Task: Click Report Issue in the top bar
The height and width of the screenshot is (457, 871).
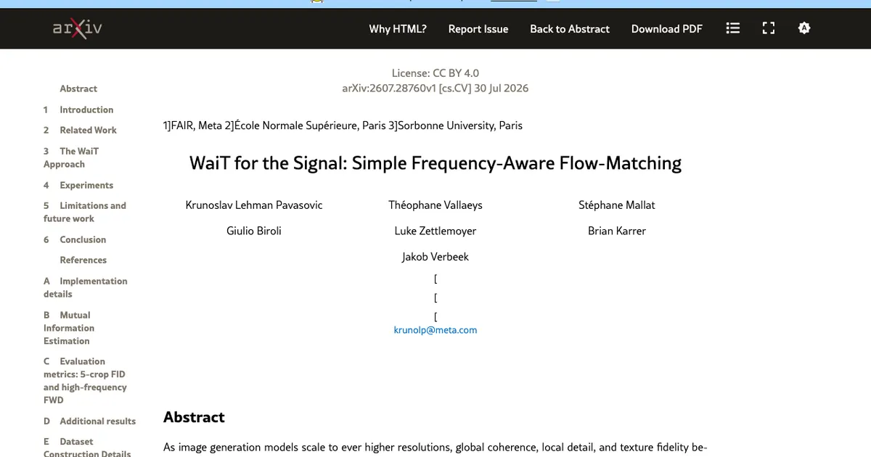Action: [x=478, y=29]
